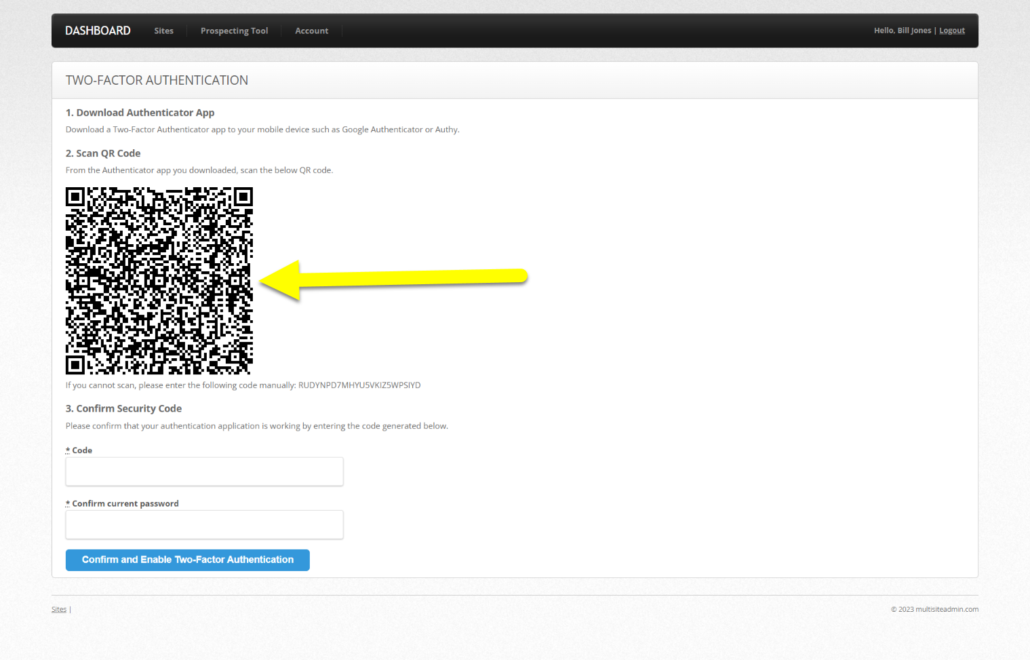
Task: Open the Prospecting Tool menu item
Action: tap(234, 31)
